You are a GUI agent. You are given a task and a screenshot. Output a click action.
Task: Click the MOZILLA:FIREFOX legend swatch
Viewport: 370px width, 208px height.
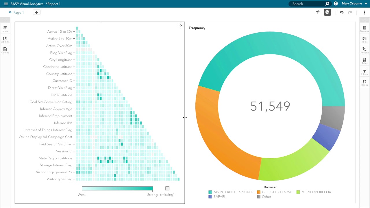click(x=298, y=192)
